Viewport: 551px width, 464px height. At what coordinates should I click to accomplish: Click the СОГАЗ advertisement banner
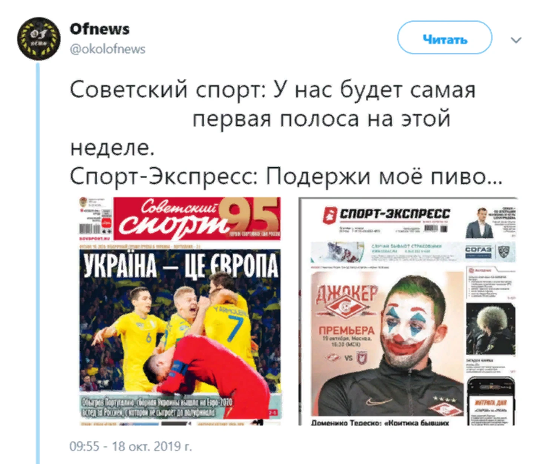(x=413, y=252)
